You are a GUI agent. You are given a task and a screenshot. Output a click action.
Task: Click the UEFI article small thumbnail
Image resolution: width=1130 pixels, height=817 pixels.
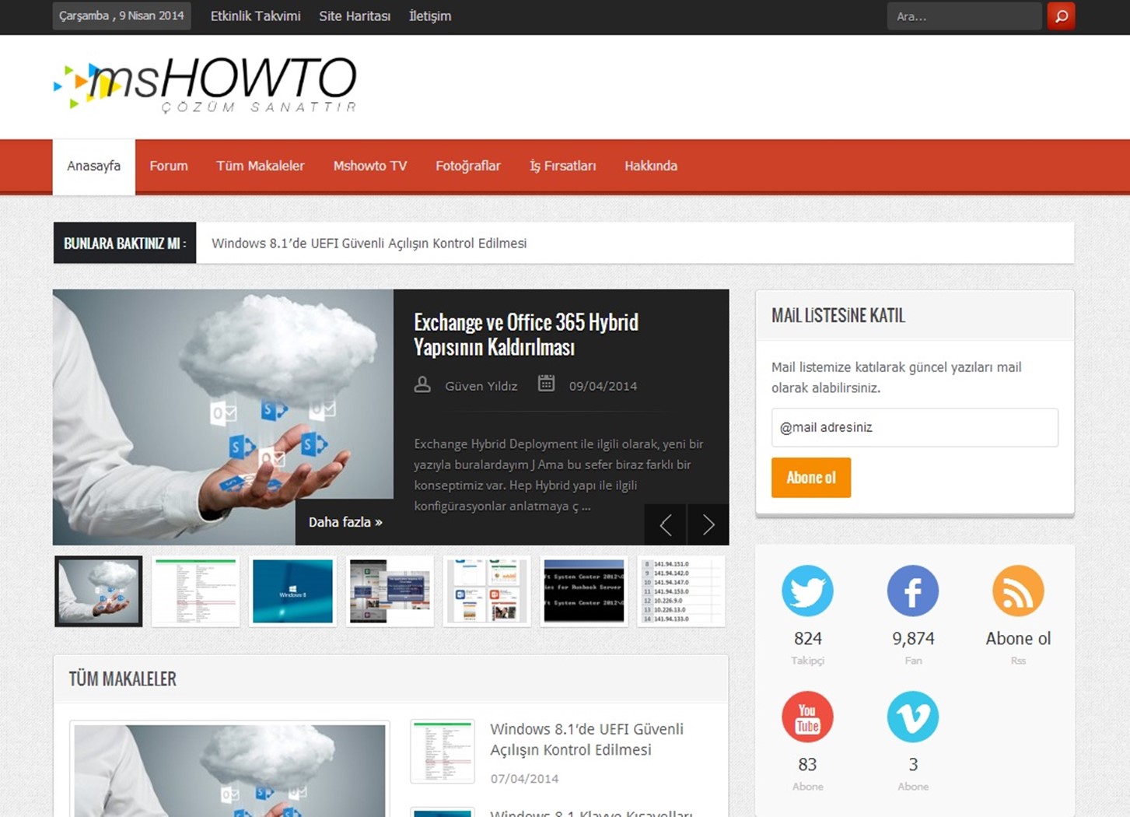point(443,751)
